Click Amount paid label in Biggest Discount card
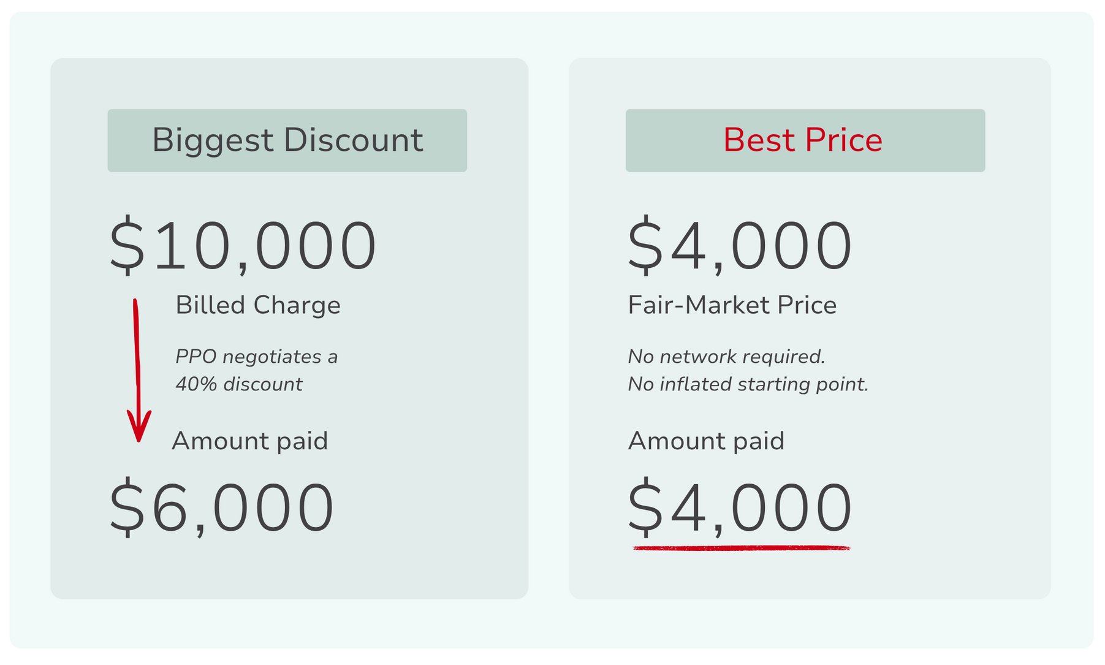The image size is (1105, 665). tap(250, 441)
